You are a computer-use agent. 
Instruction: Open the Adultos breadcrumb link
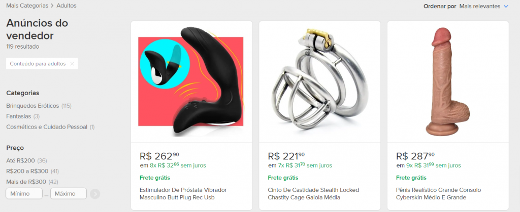67,6
